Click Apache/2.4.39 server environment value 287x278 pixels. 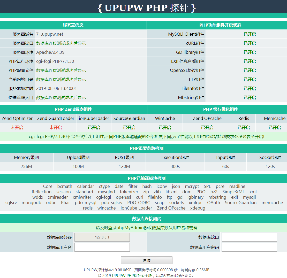pyautogui.click(x=50, y=52)
